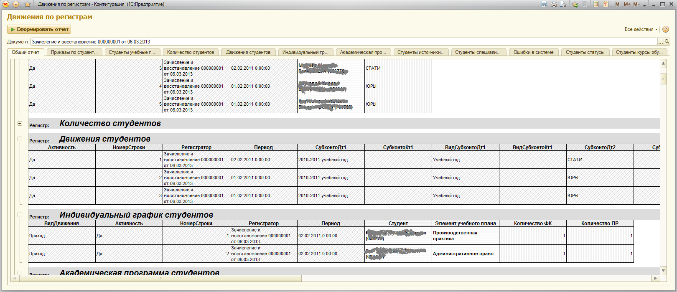
Task: Click the star favorites icon in title bar
Action: pyautogui.click(x=28, y=4)
